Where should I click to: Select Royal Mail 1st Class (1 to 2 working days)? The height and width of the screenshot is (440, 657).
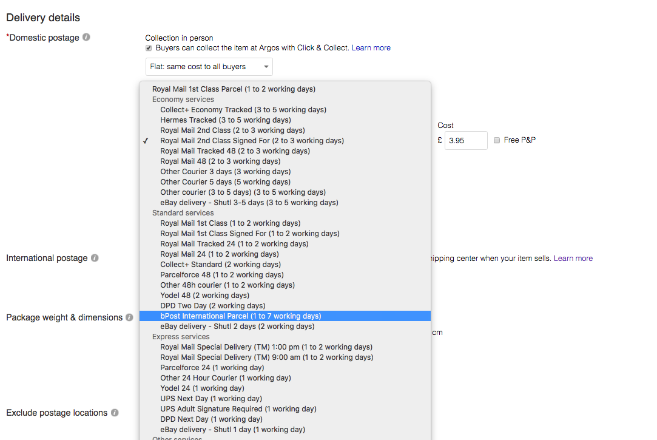click(x=285, y=223)
